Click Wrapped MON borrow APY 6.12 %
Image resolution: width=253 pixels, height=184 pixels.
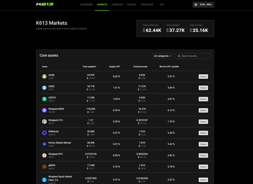[171, 110]
